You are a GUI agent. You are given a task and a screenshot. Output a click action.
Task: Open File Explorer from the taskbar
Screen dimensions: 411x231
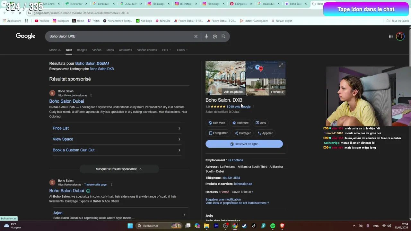[206, 226]
